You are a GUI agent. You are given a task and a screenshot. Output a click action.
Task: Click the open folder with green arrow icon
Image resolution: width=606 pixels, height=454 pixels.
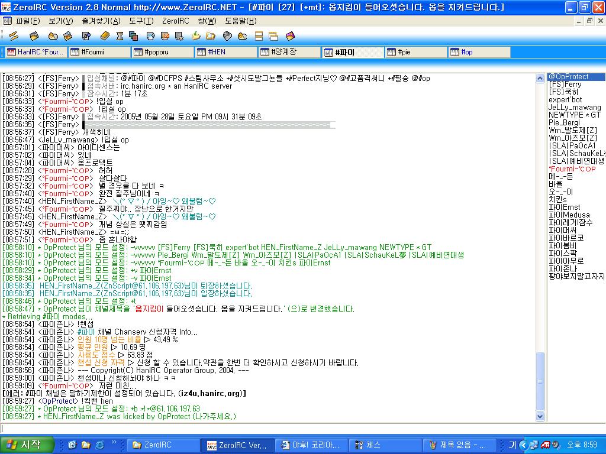196,36
